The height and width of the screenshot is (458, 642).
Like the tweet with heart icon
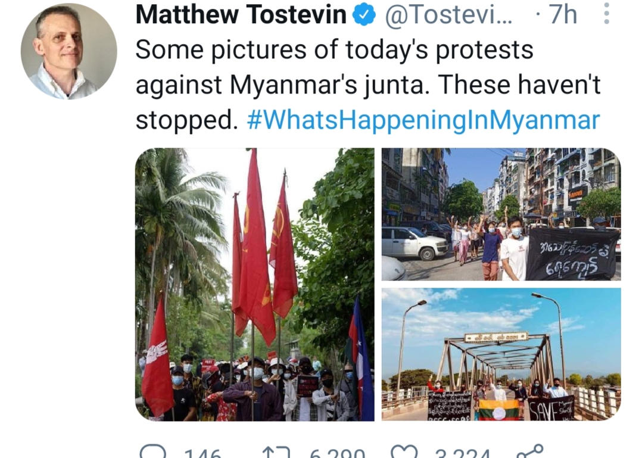[404, 451]
